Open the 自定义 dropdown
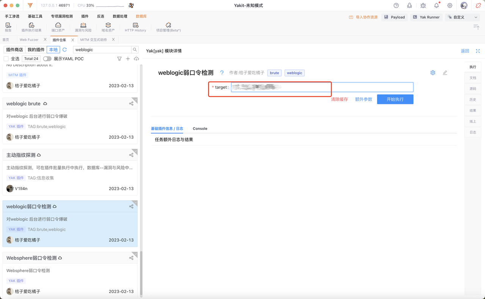The width and height of the screenshot is (485, 299). [462, 17]
